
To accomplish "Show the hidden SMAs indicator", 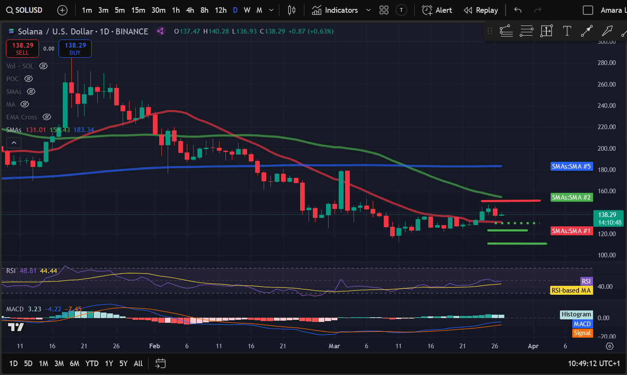I will pyautogui.click(x=31, y=91).
